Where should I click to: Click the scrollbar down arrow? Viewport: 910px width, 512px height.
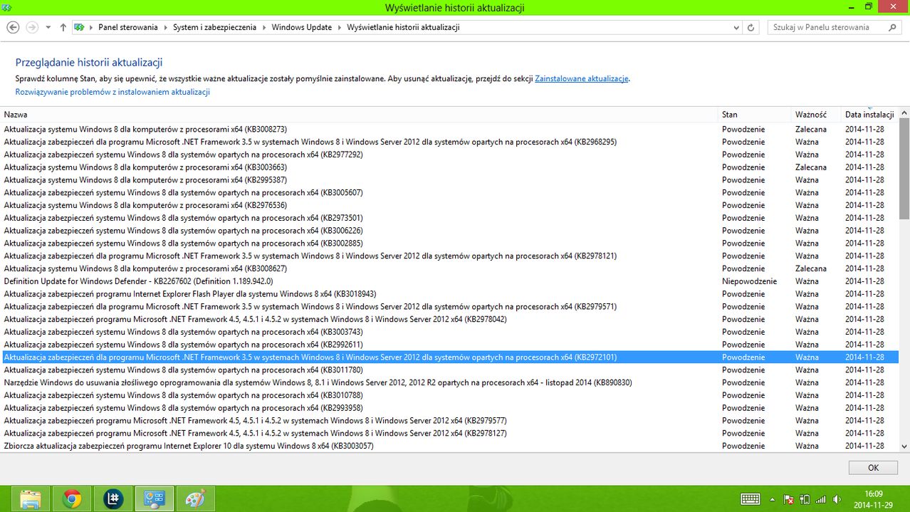pyautogui.click(x=904, y=446)
